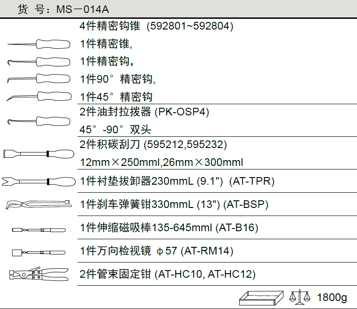Click the straight precision awl illustration

click(39, 44)
